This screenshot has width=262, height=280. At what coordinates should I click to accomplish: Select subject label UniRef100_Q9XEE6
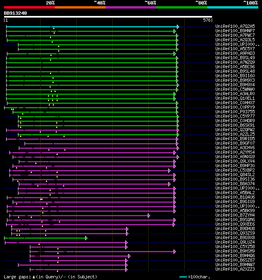235,224
